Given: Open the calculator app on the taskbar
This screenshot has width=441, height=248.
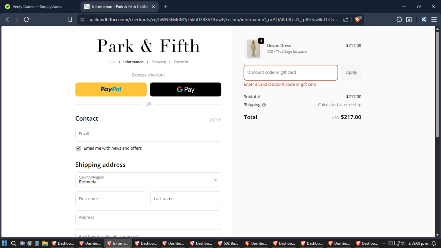Looking at the screenshot, I should click(37, 243).
